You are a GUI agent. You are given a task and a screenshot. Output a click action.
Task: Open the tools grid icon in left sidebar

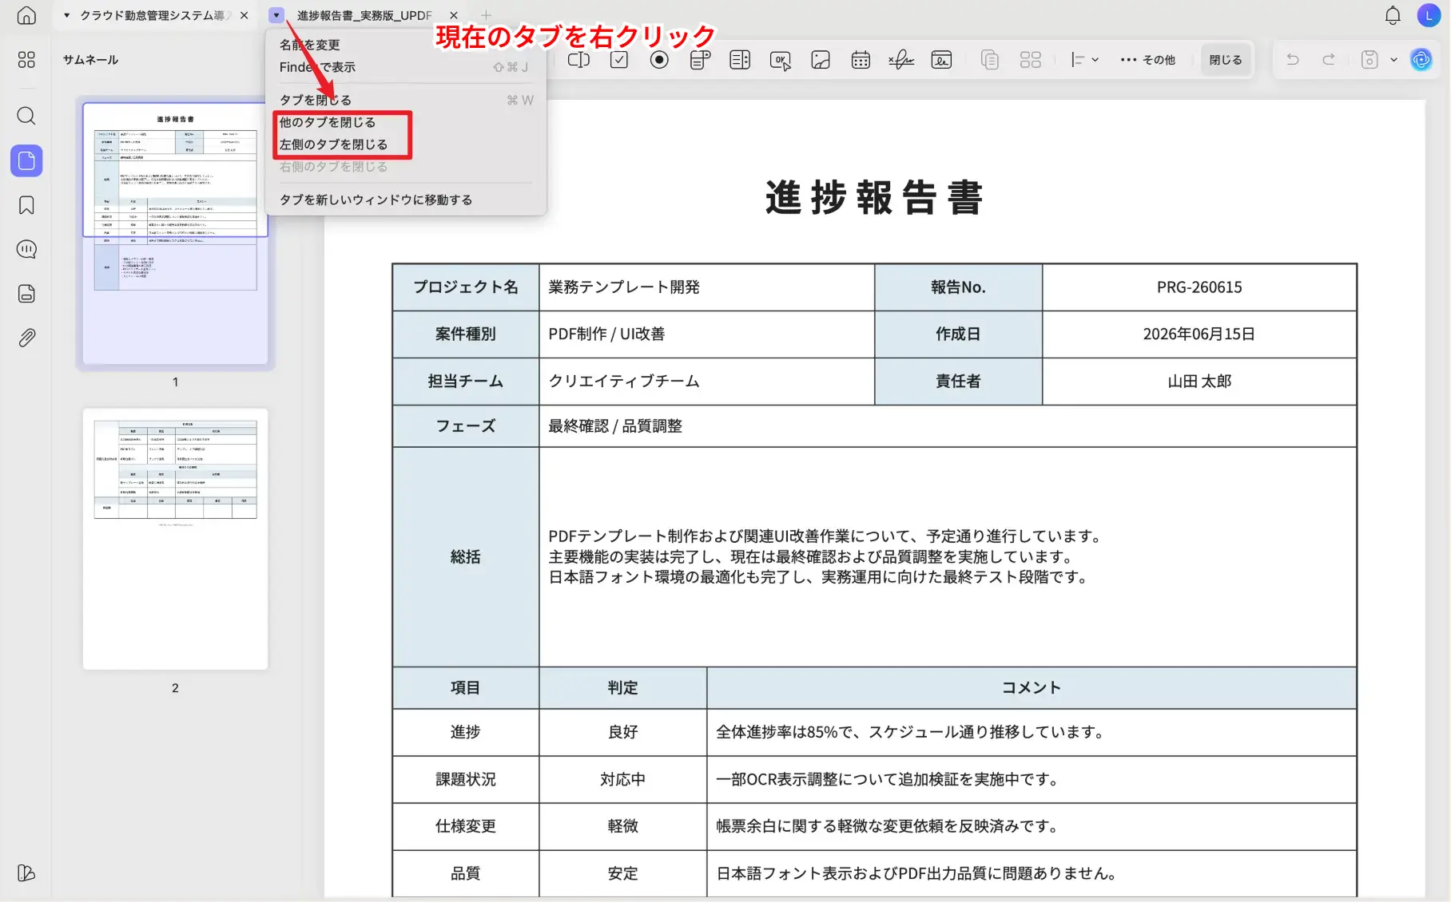point(26,60)
